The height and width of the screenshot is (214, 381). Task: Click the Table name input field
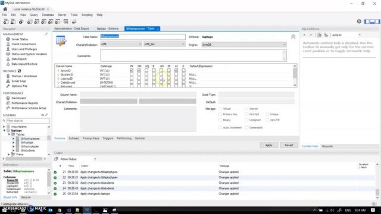click(143, 37)
